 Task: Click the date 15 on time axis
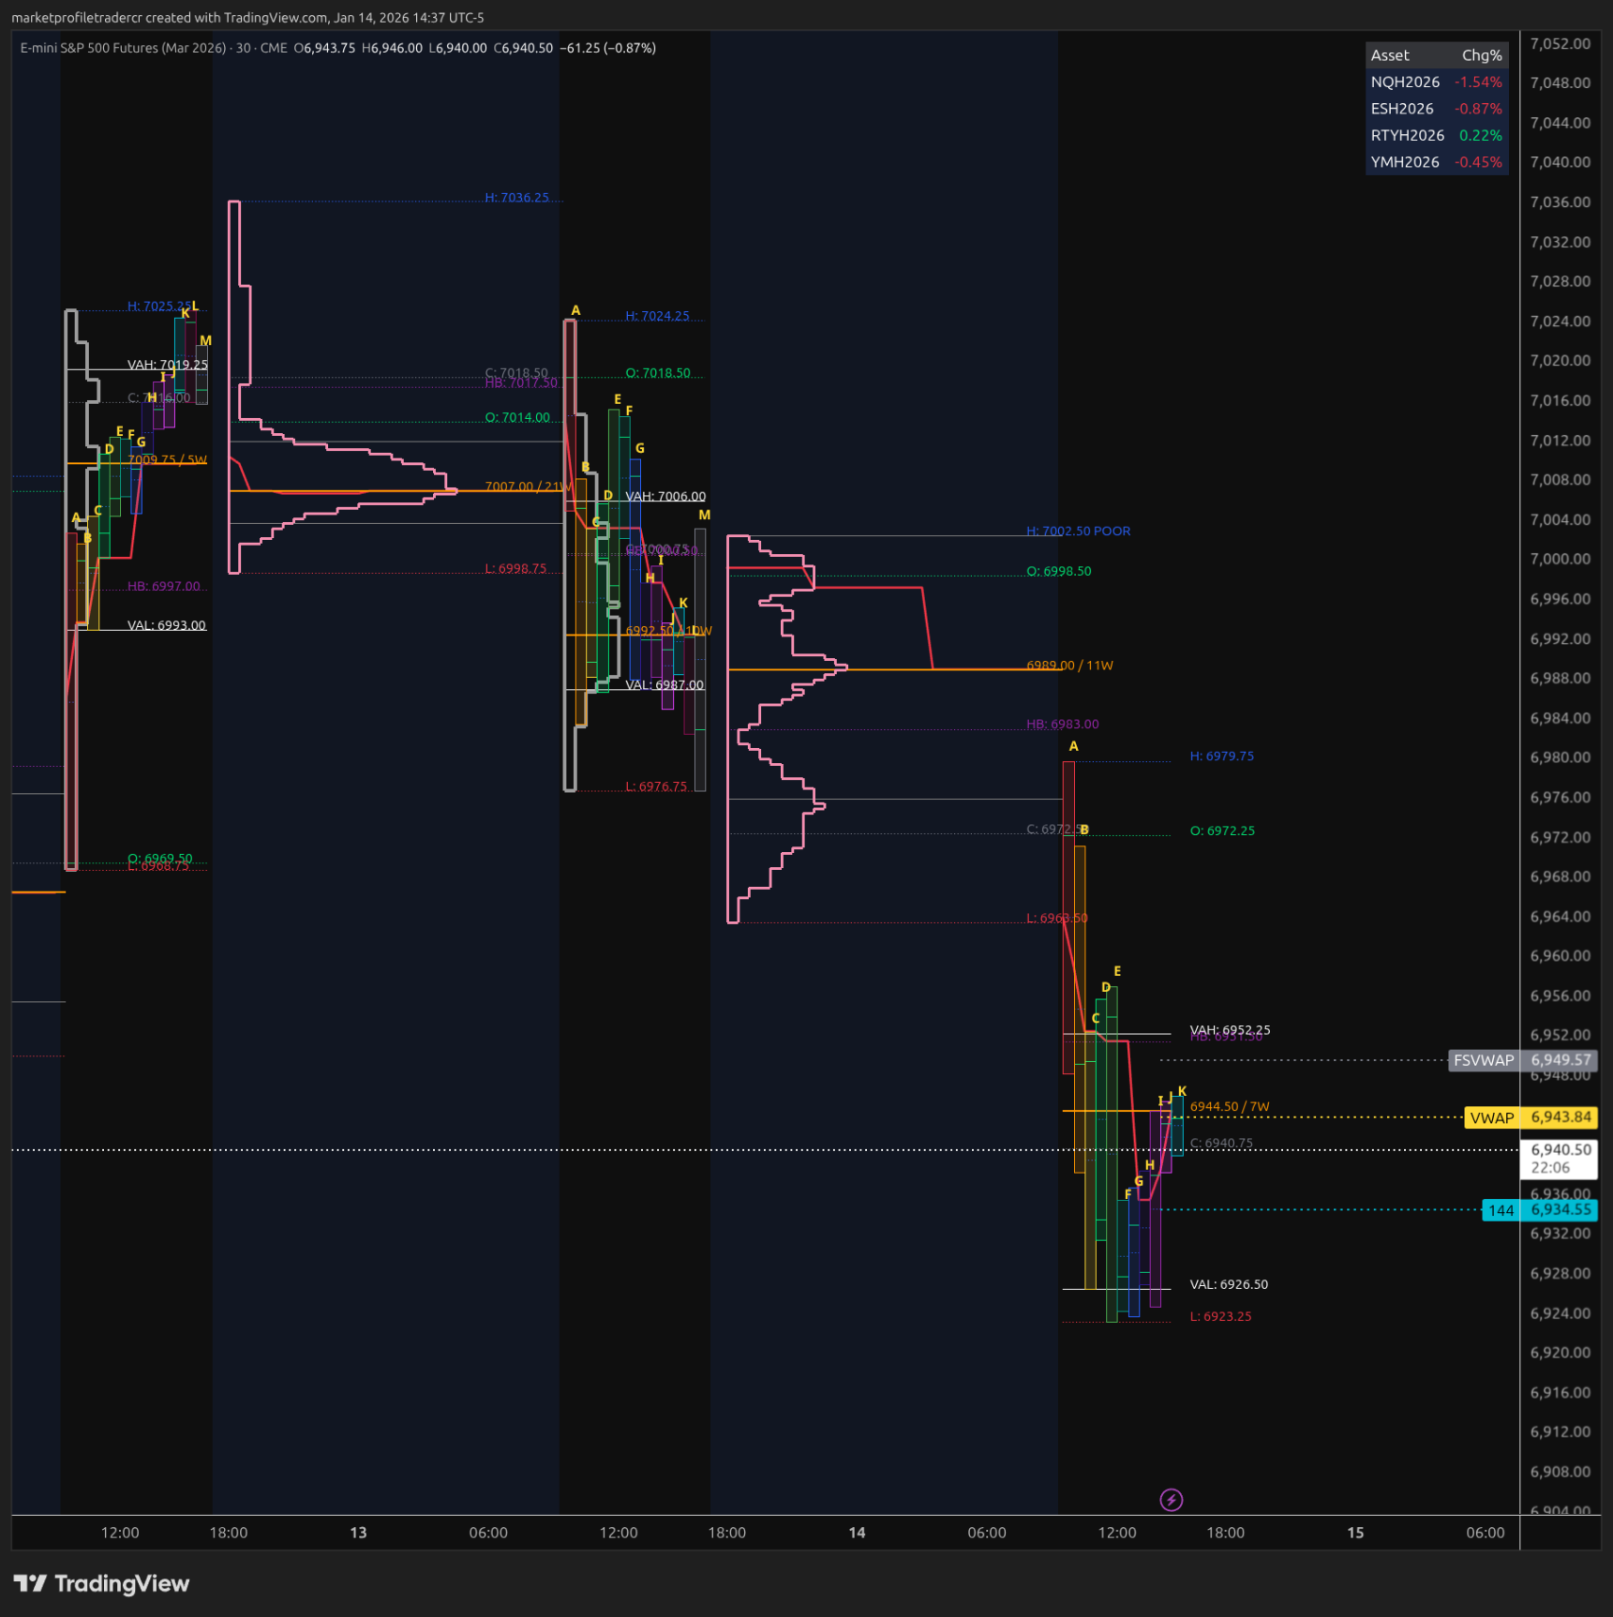point(1355,1533)
